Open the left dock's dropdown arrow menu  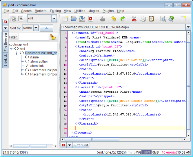pyautogui.click(x=5, y=28)
